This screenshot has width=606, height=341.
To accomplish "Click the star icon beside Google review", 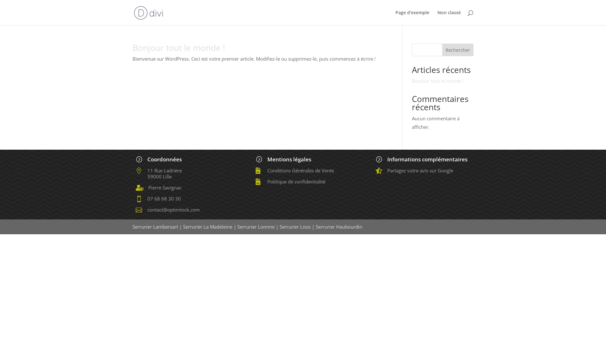I will coord(379,171).
